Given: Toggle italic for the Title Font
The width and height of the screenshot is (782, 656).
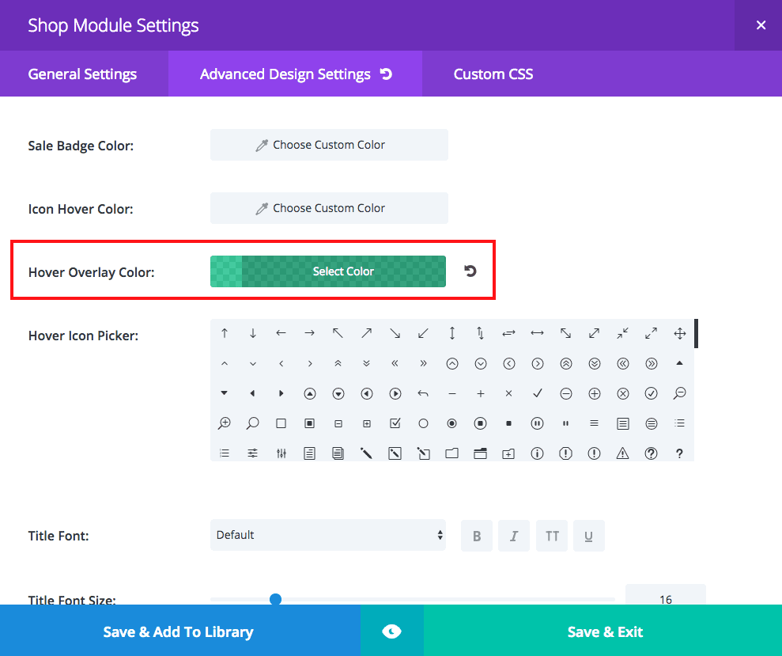Looking at the screenshot, I should 514,536.
